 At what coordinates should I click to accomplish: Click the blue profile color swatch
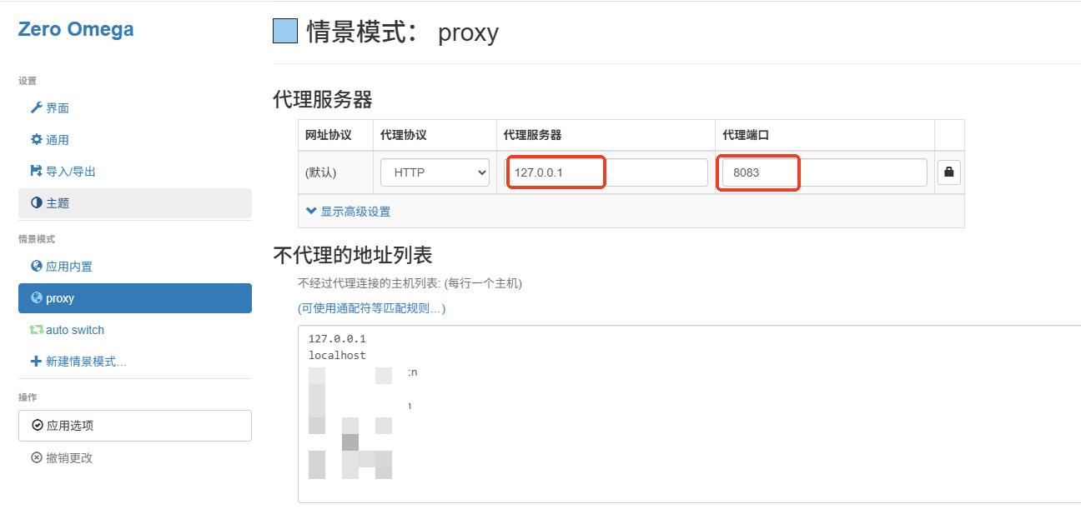coord(285,32)
